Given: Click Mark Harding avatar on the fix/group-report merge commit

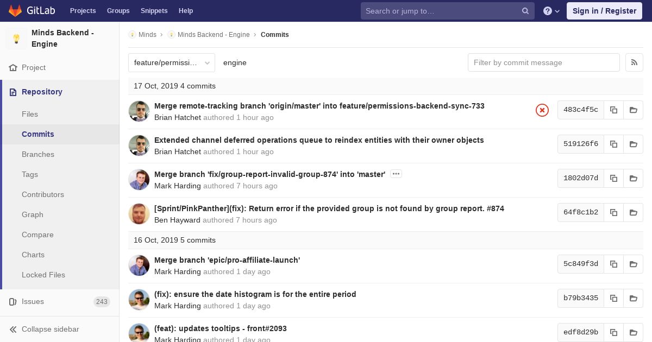Looking at the screenshot, I should point(139,180).
